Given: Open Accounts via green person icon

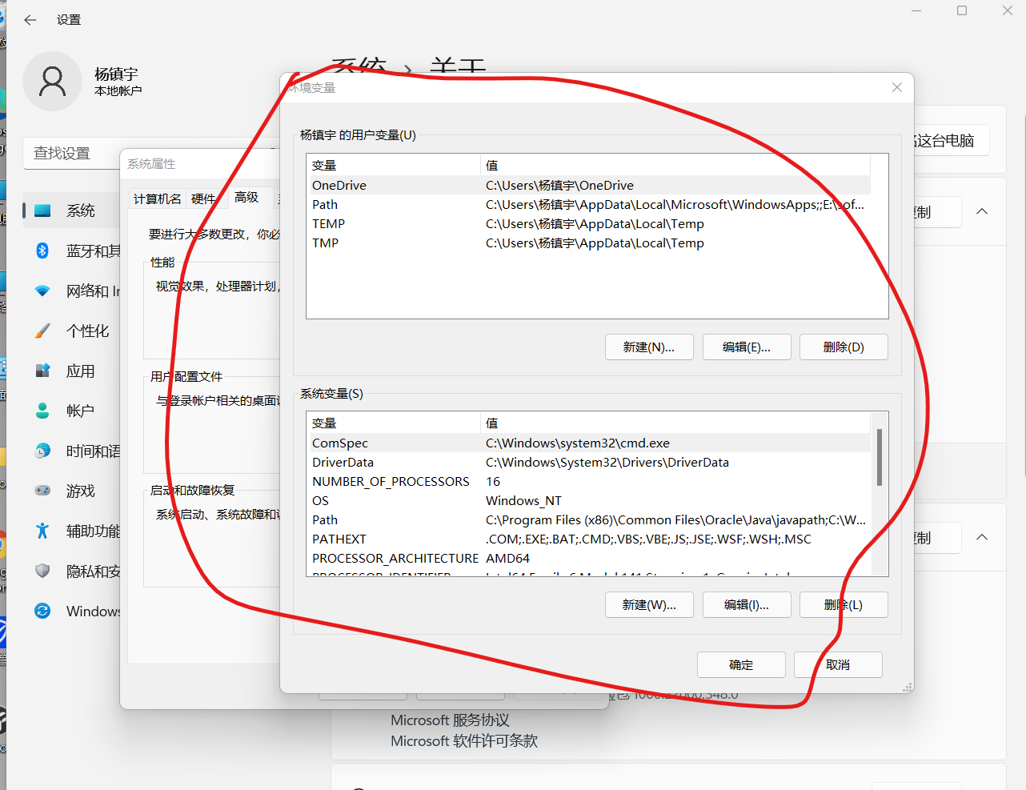Looking at the screenshot, I should (x=42, y=411).
